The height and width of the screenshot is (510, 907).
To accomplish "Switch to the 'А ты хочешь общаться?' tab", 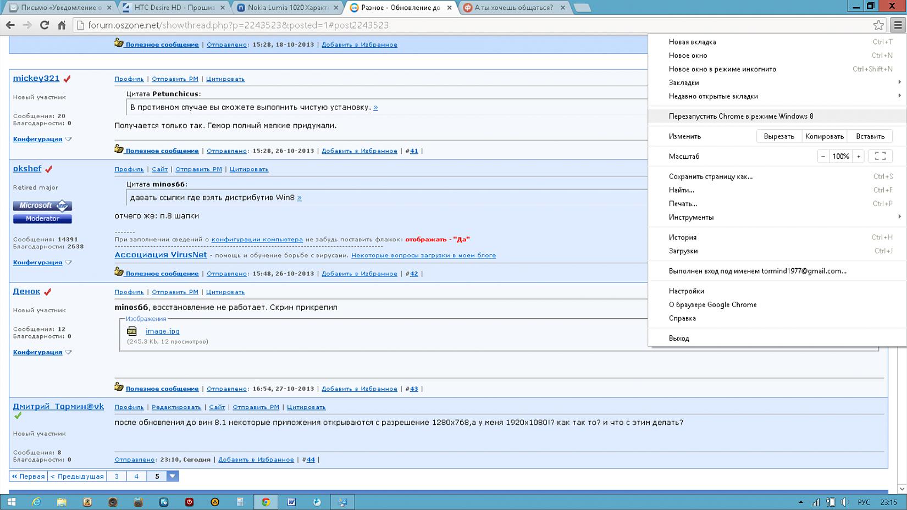I will click(x=514, y=8).
